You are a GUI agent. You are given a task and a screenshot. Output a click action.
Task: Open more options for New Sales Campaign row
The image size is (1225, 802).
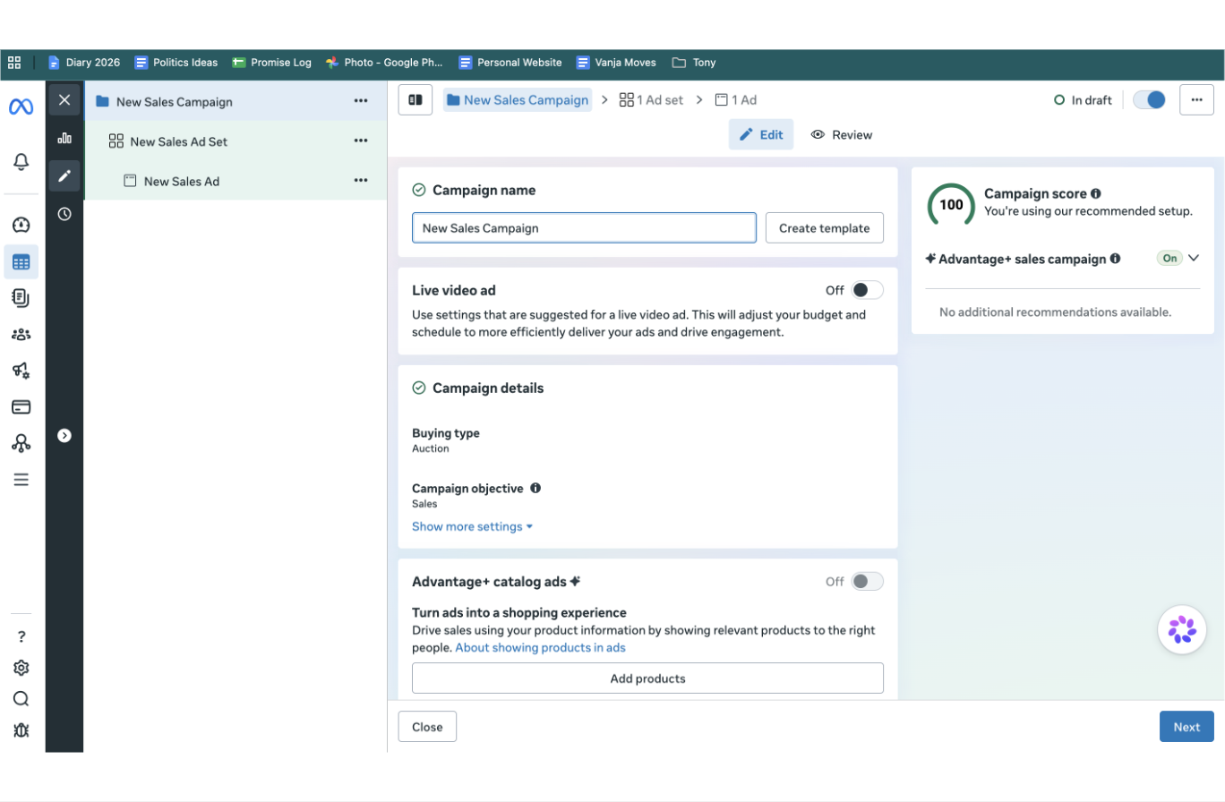pyautogui.click(x=361, y=101)
